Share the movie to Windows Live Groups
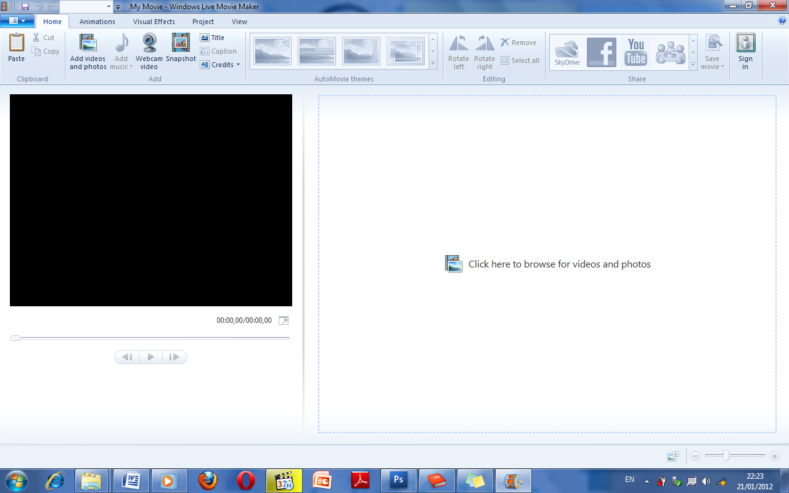The height and width of the screenshot is (493, 789). click(x=671, y=52)
